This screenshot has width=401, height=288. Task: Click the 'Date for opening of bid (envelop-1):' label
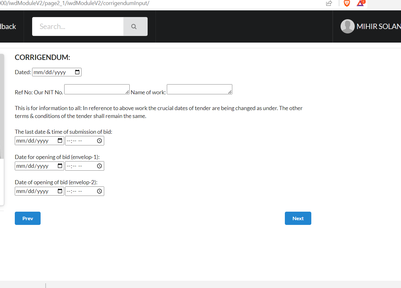57,157
